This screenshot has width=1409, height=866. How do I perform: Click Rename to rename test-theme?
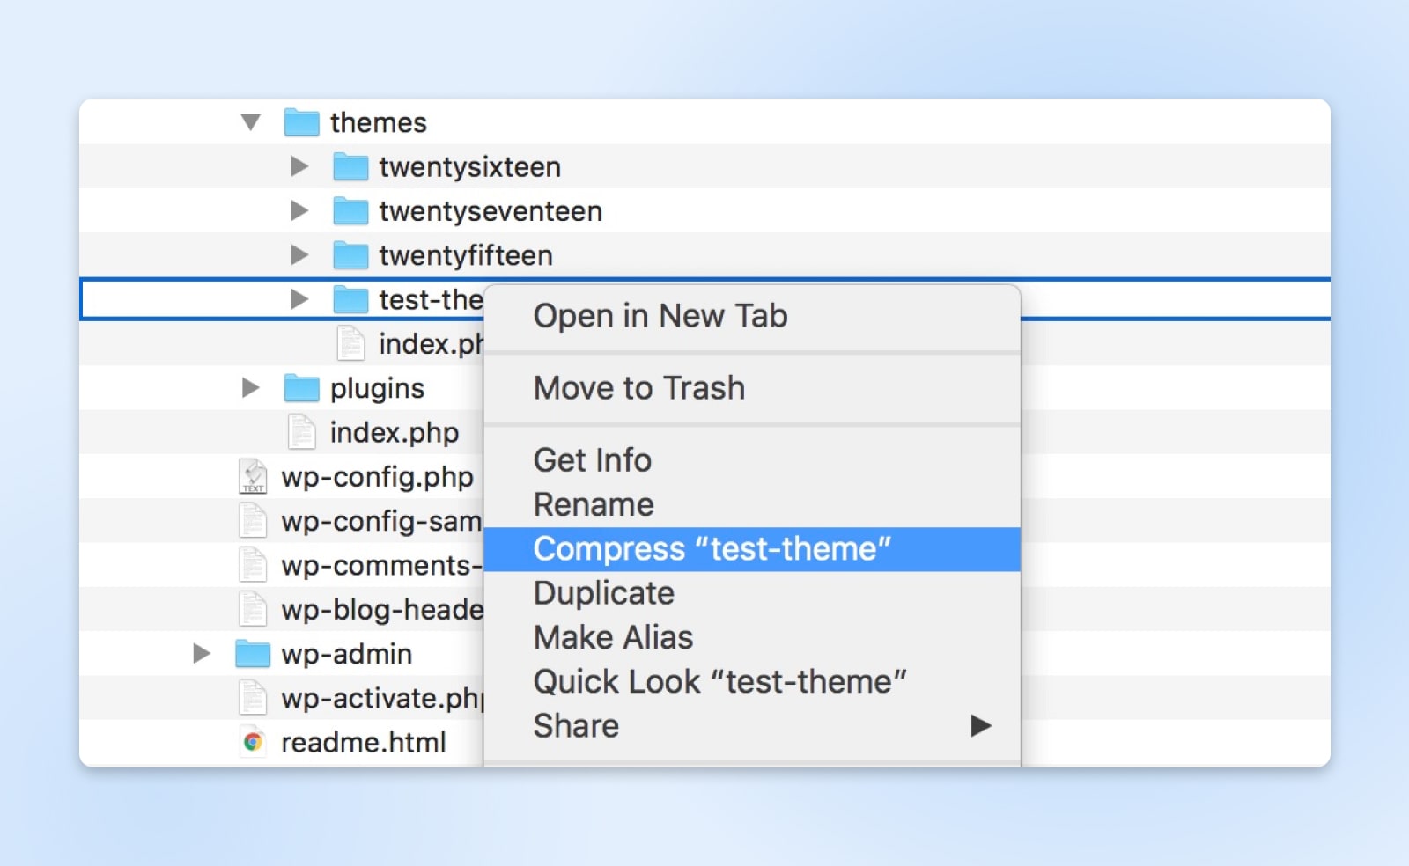click(x=594, y=503)
